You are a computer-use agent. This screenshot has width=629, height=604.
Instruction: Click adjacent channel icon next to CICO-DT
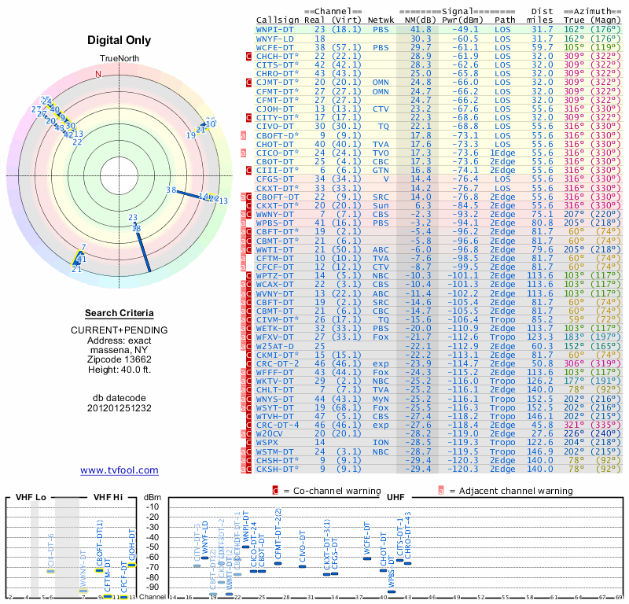(x=245, y=152)
